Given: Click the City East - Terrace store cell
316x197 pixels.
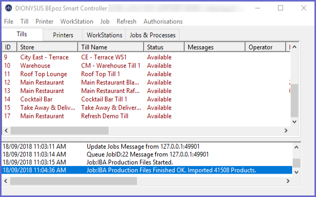Looking at the screenshot, I should [x=44, y=57].
